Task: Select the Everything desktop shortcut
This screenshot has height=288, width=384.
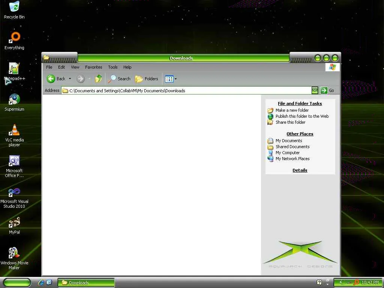Action: coord(14,40)
